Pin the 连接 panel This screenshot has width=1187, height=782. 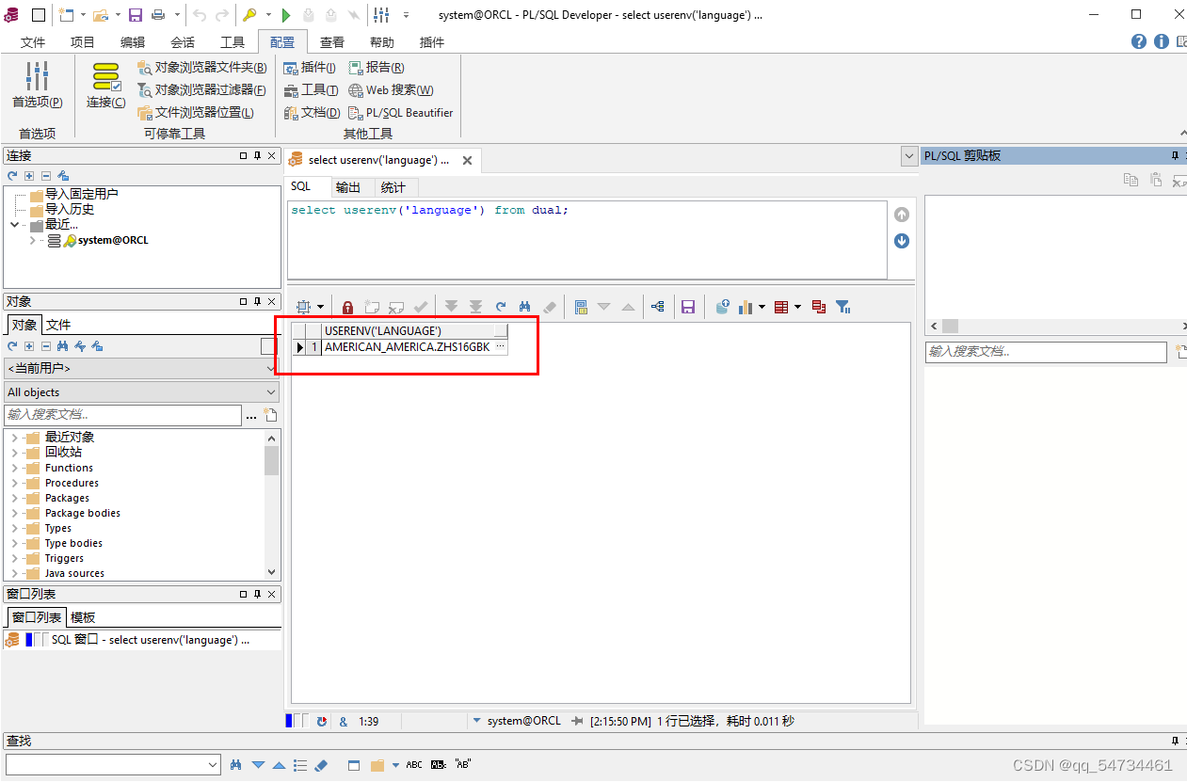[257, 156]
